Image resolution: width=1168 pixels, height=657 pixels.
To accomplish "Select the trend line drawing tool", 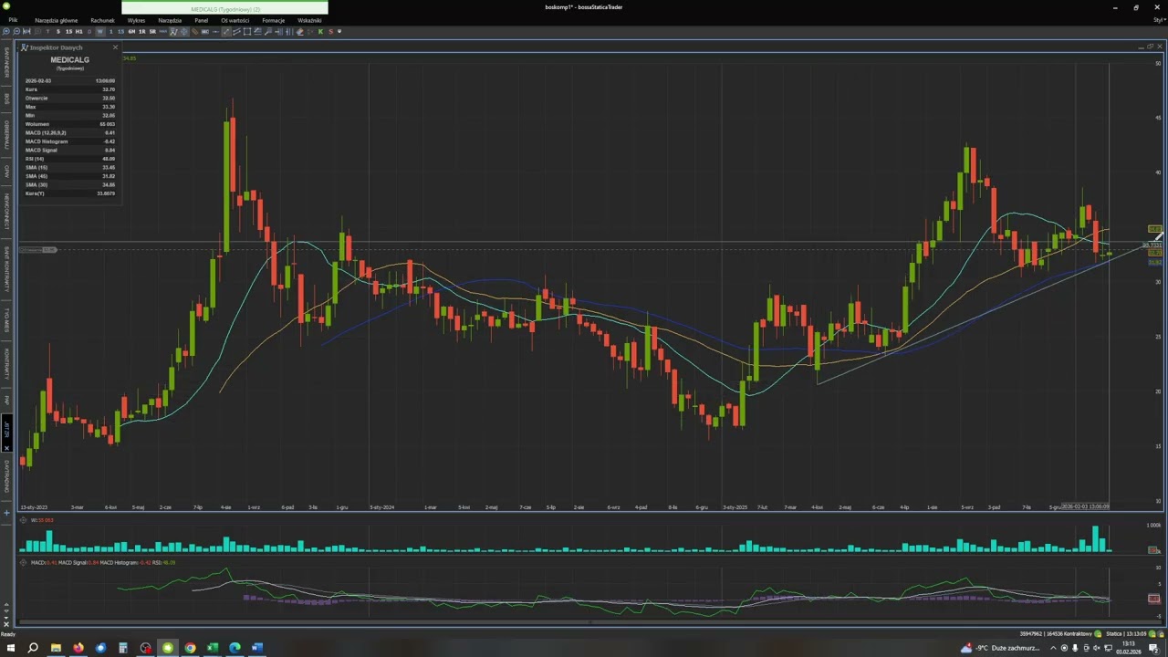I will tap(226, 31).
